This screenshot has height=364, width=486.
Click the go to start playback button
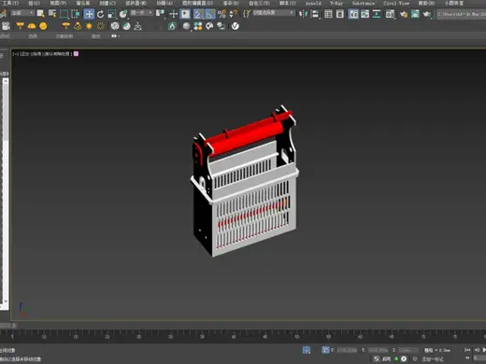467,350
